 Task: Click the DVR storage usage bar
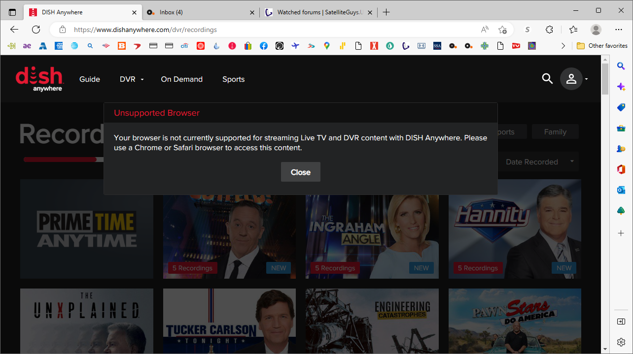point(63,160)
